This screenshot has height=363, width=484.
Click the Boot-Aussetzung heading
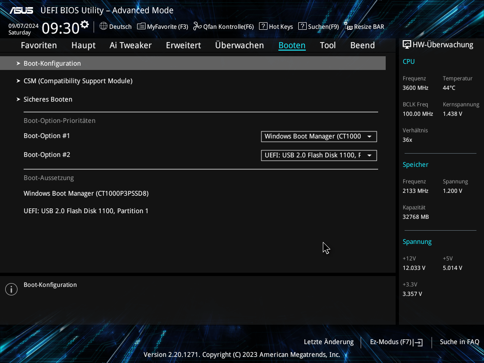click(49, 178)
